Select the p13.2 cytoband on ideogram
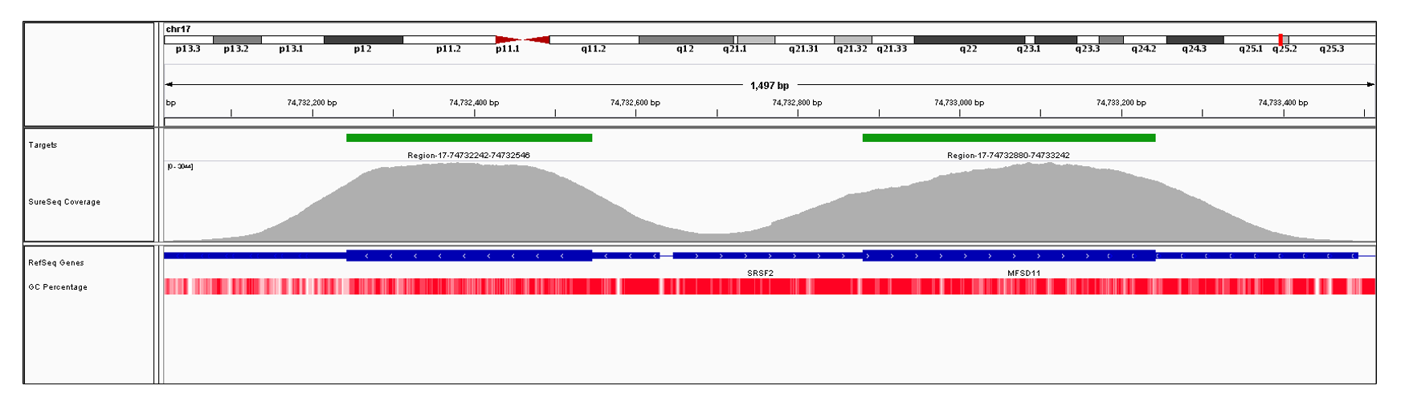Screen dimensions: 1405x414 point(237,39)
